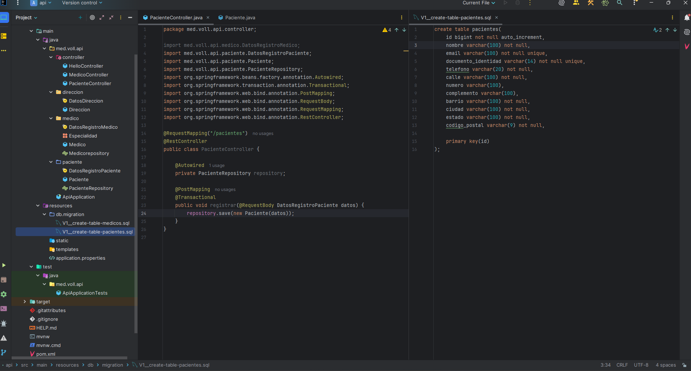Open the Project view dropdown
This screenshot has height=371, width=691.
(x=26, y=17)
